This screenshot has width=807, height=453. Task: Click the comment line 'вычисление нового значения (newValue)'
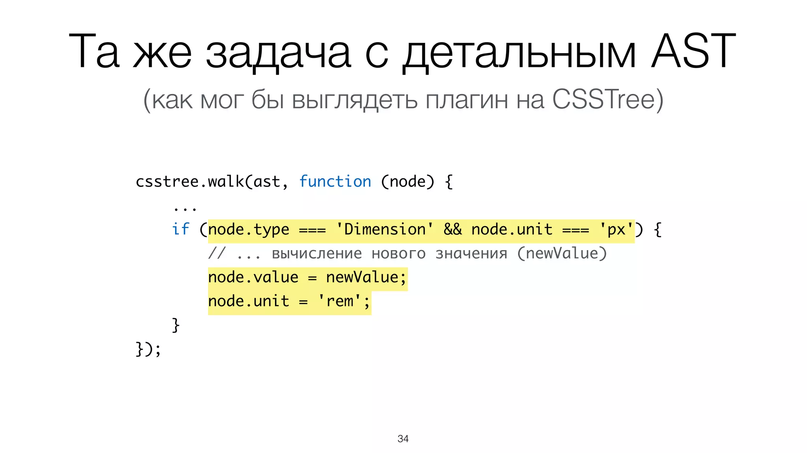(x=439, y=254)
